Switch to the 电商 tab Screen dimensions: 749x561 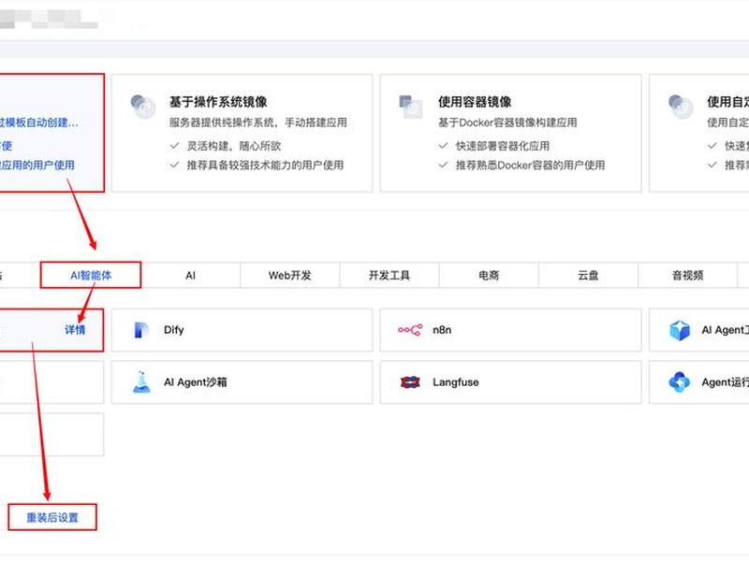[489, 275]
